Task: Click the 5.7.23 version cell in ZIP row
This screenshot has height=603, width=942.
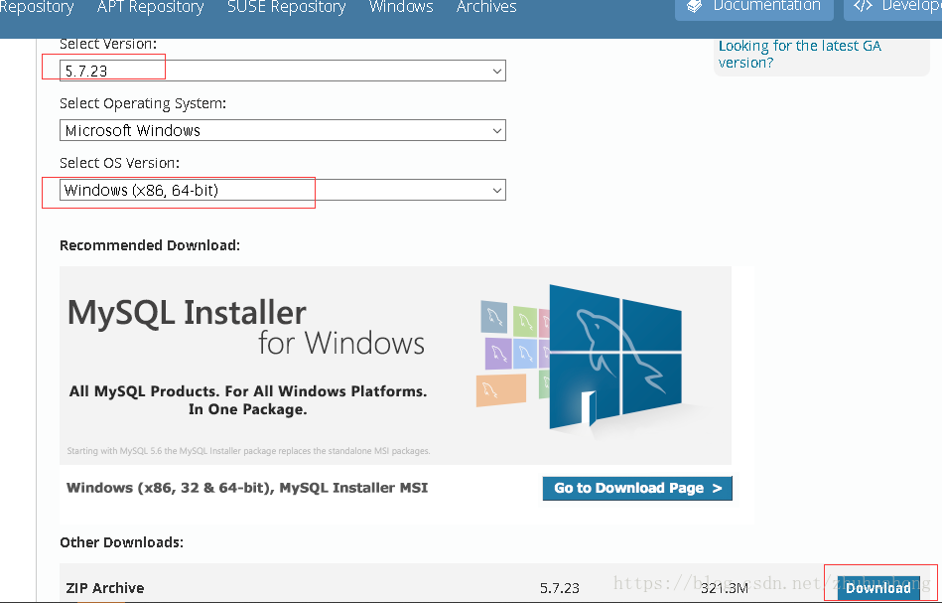Action: tap(559, 588)
